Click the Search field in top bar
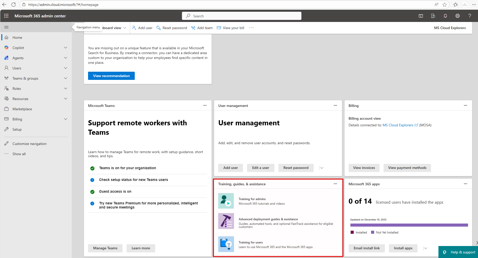 241,16
